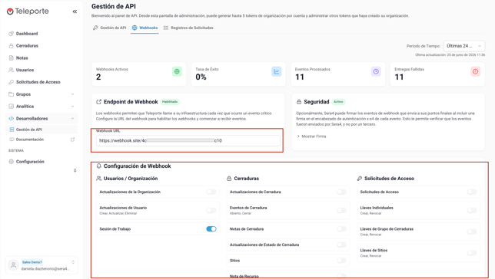Expand Mostrar Firma

[x=311, y=136]
